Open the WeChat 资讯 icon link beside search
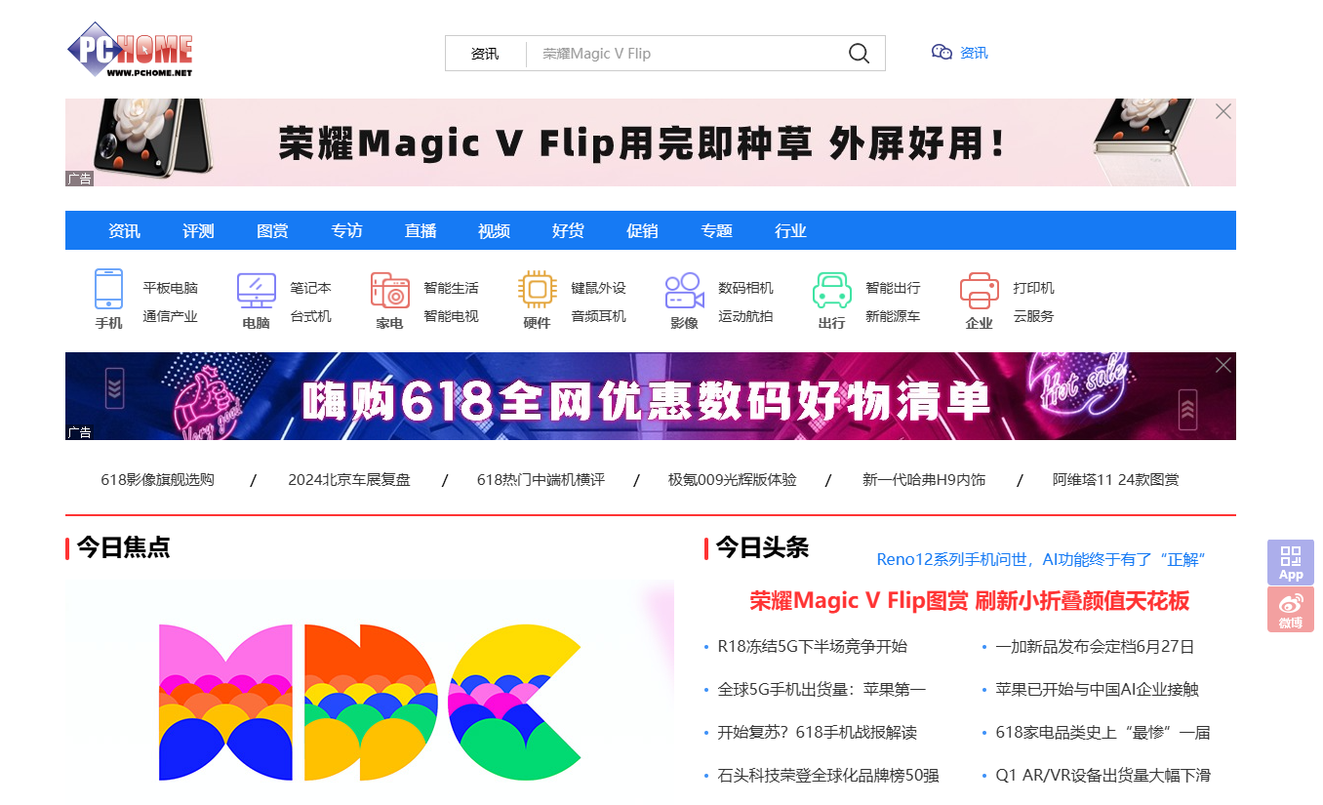This screenshot has width=1323, height=805. click(960, 53)
